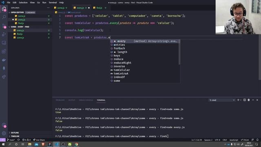The image size is (261, 147).
Task: Click the errors and warnings status indicator
Action: [x=26, y=140]
